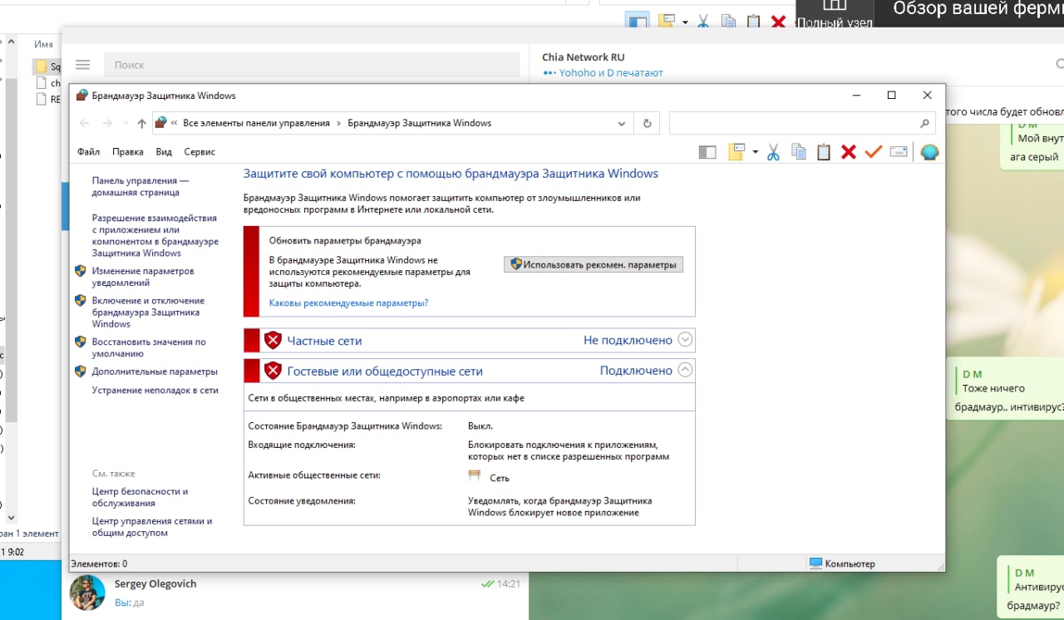Screen dimensions: 1064x620
Task: Click the search magnifier icon in the firewall window
Action: (x=924, y=123)
